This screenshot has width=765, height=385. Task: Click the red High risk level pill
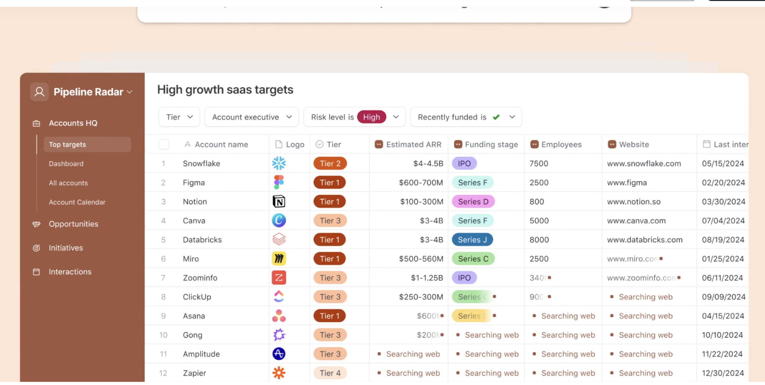click(x=371, y=117)
